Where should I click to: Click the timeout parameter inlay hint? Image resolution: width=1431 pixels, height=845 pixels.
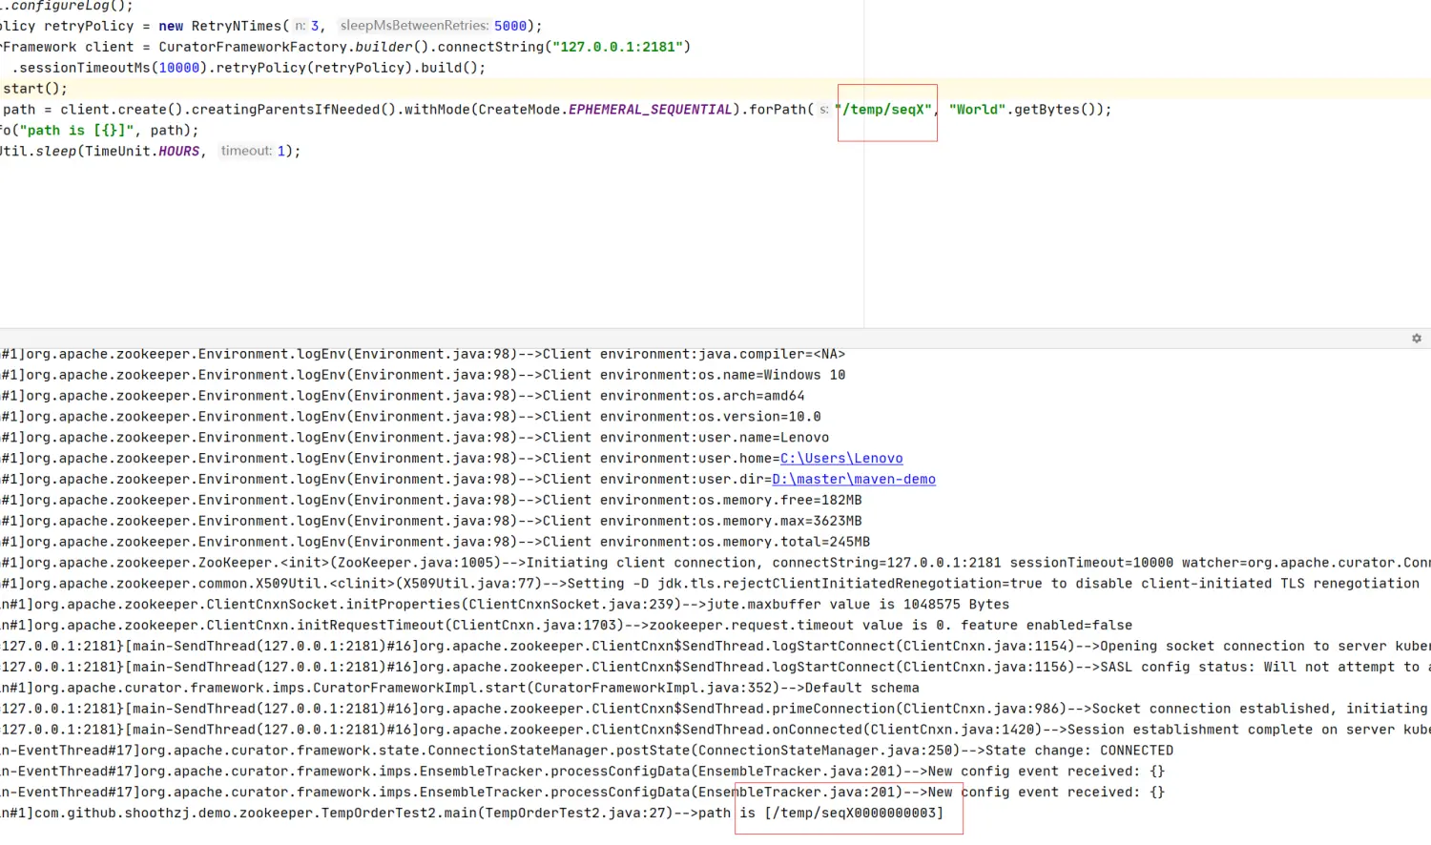pos(246,152)
